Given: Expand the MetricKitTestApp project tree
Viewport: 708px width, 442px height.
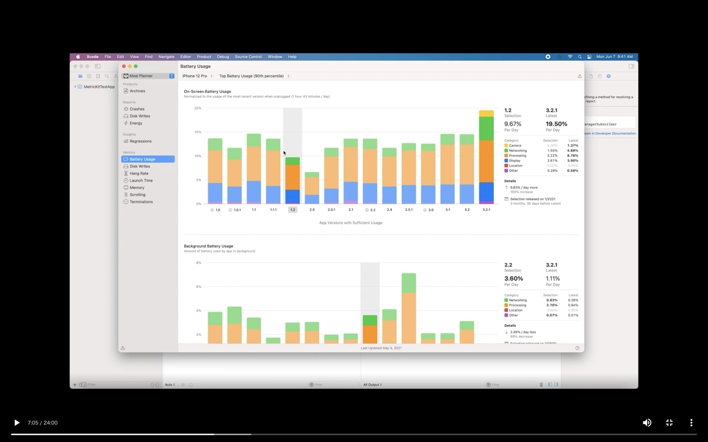Looking at the screenshot, I should point(75,87).
